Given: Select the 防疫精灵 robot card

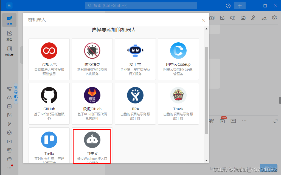Looking at the screenshot, I should pyautogui.click(x=92, y=59).
